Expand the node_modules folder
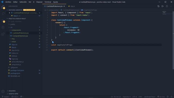Screen dimensions: 174x98 click(x=16, y=22)
